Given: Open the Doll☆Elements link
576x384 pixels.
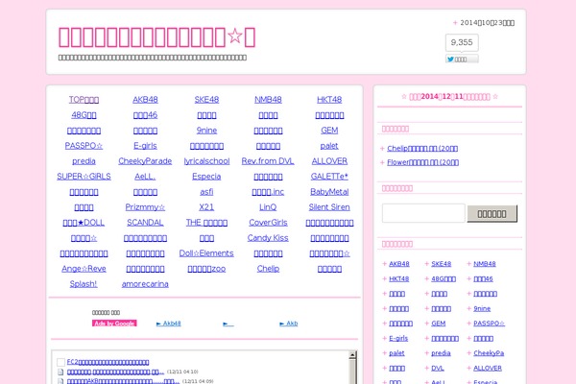Looking at the screenshot, I should click(206, 253).
